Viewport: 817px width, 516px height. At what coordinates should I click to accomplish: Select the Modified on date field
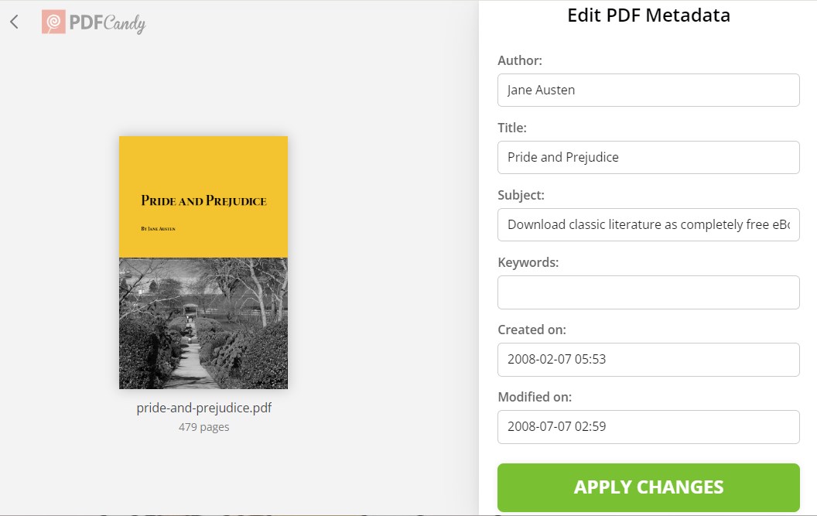pos(648,426)
